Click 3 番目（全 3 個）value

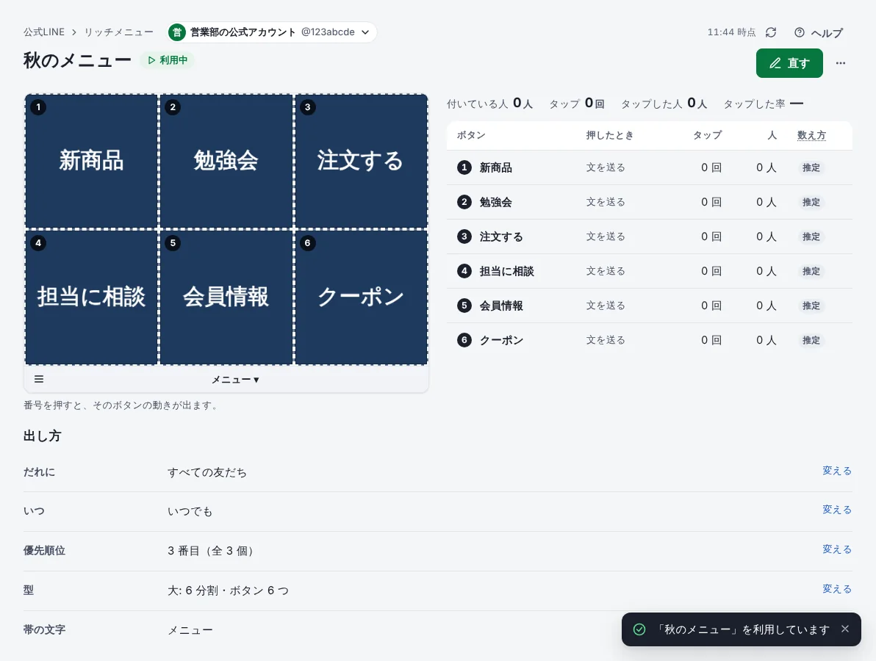[212, 551]
